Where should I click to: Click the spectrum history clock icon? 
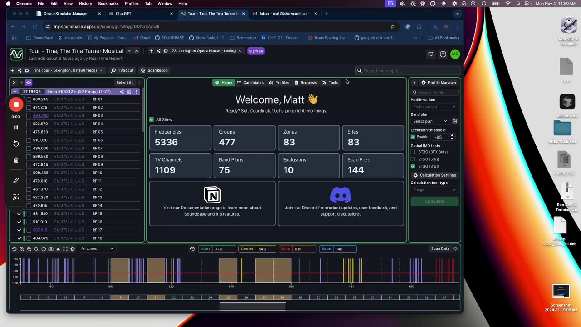192,249
